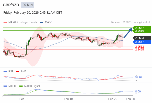
Task: Click the 2.2512 red support label
Action: point(139,47)
